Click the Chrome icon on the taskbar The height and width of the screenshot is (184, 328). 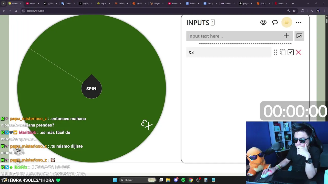coord(191,180)
